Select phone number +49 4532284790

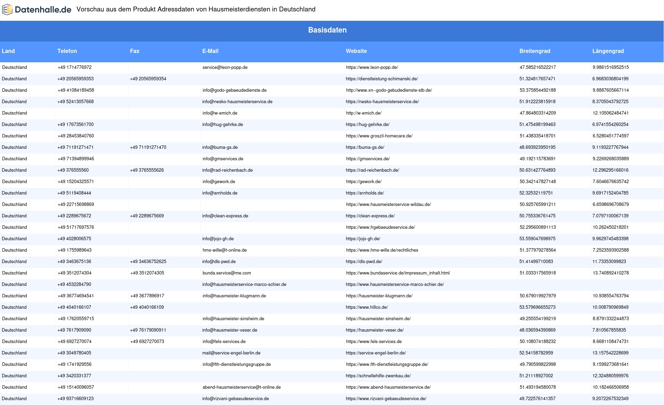point(74,285)
